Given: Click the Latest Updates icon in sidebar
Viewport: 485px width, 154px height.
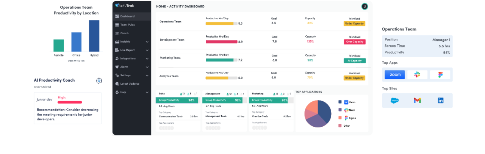Looking at the screenshot, I should click(x=117, y=83).
